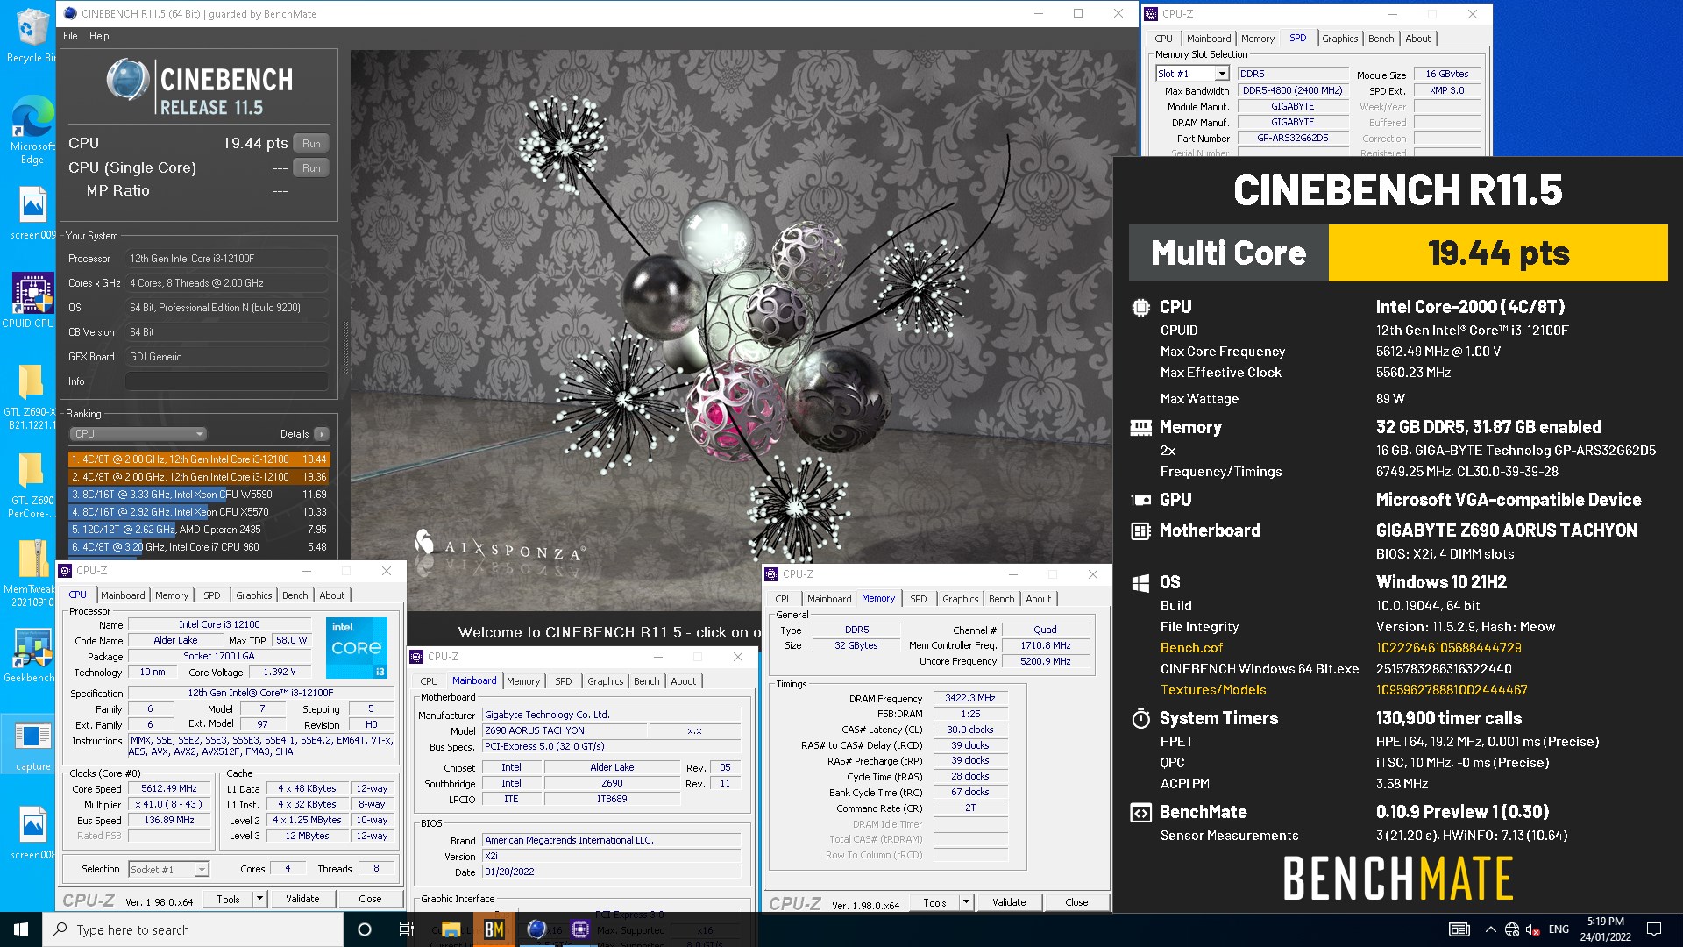Click the Intel Core i3 logo in CPU-Z

point(357,648)
